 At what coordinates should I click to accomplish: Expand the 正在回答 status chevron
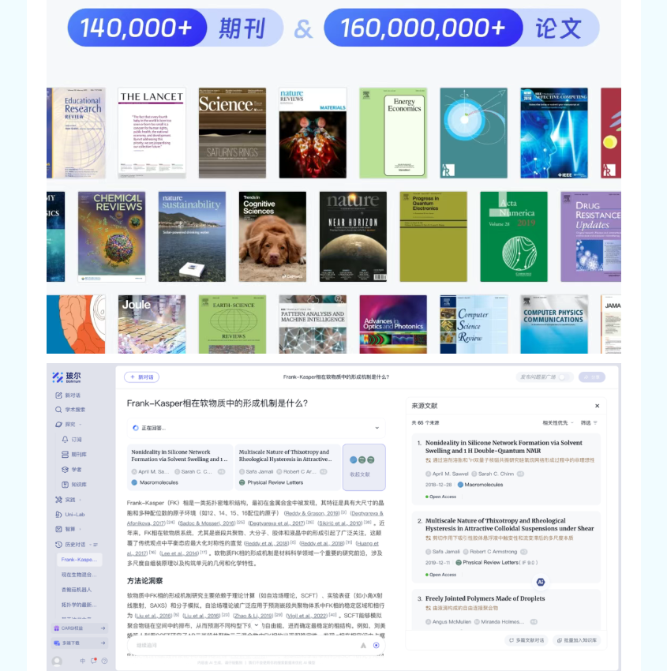pyautogui.click(x=377, y=428)
